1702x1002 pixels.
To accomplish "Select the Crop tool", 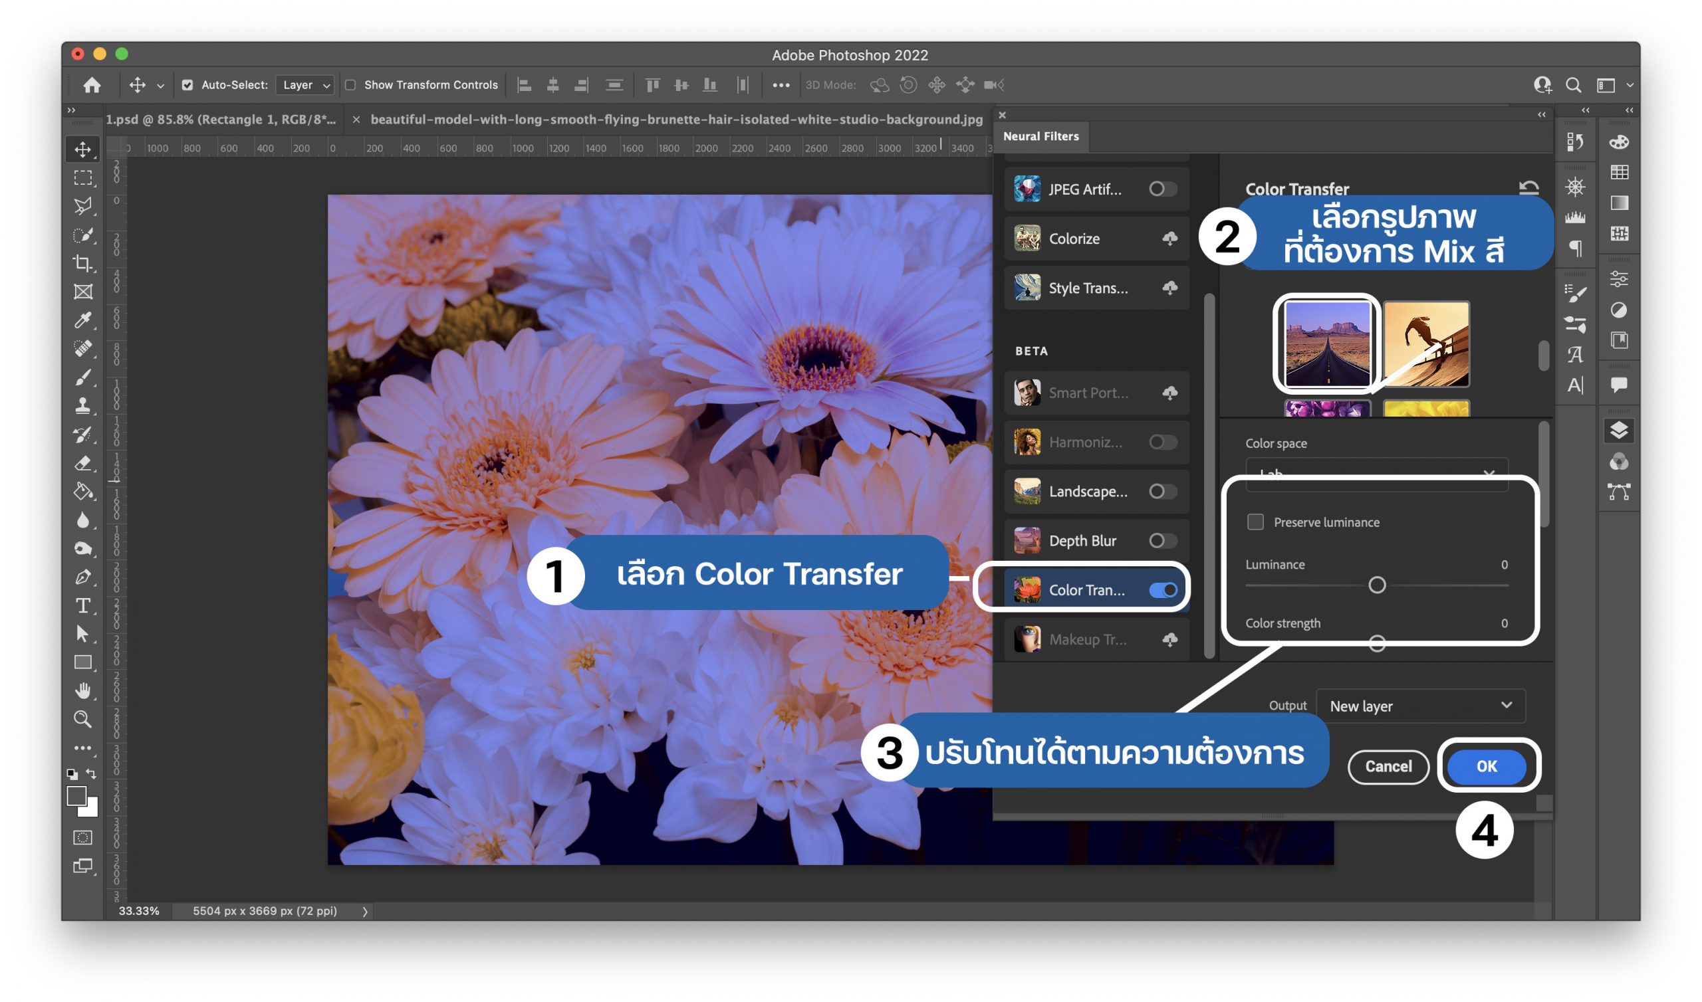I will tap(82, 263).
